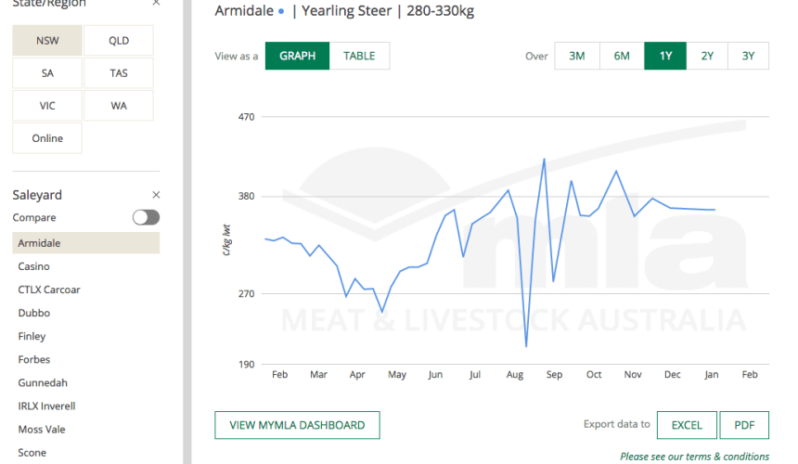Set time range to 3Y
The image size is (798, 464).
[x=748, y=56]
